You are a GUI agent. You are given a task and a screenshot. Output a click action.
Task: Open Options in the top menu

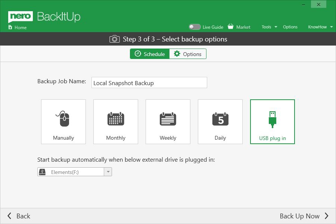[290, 27]
